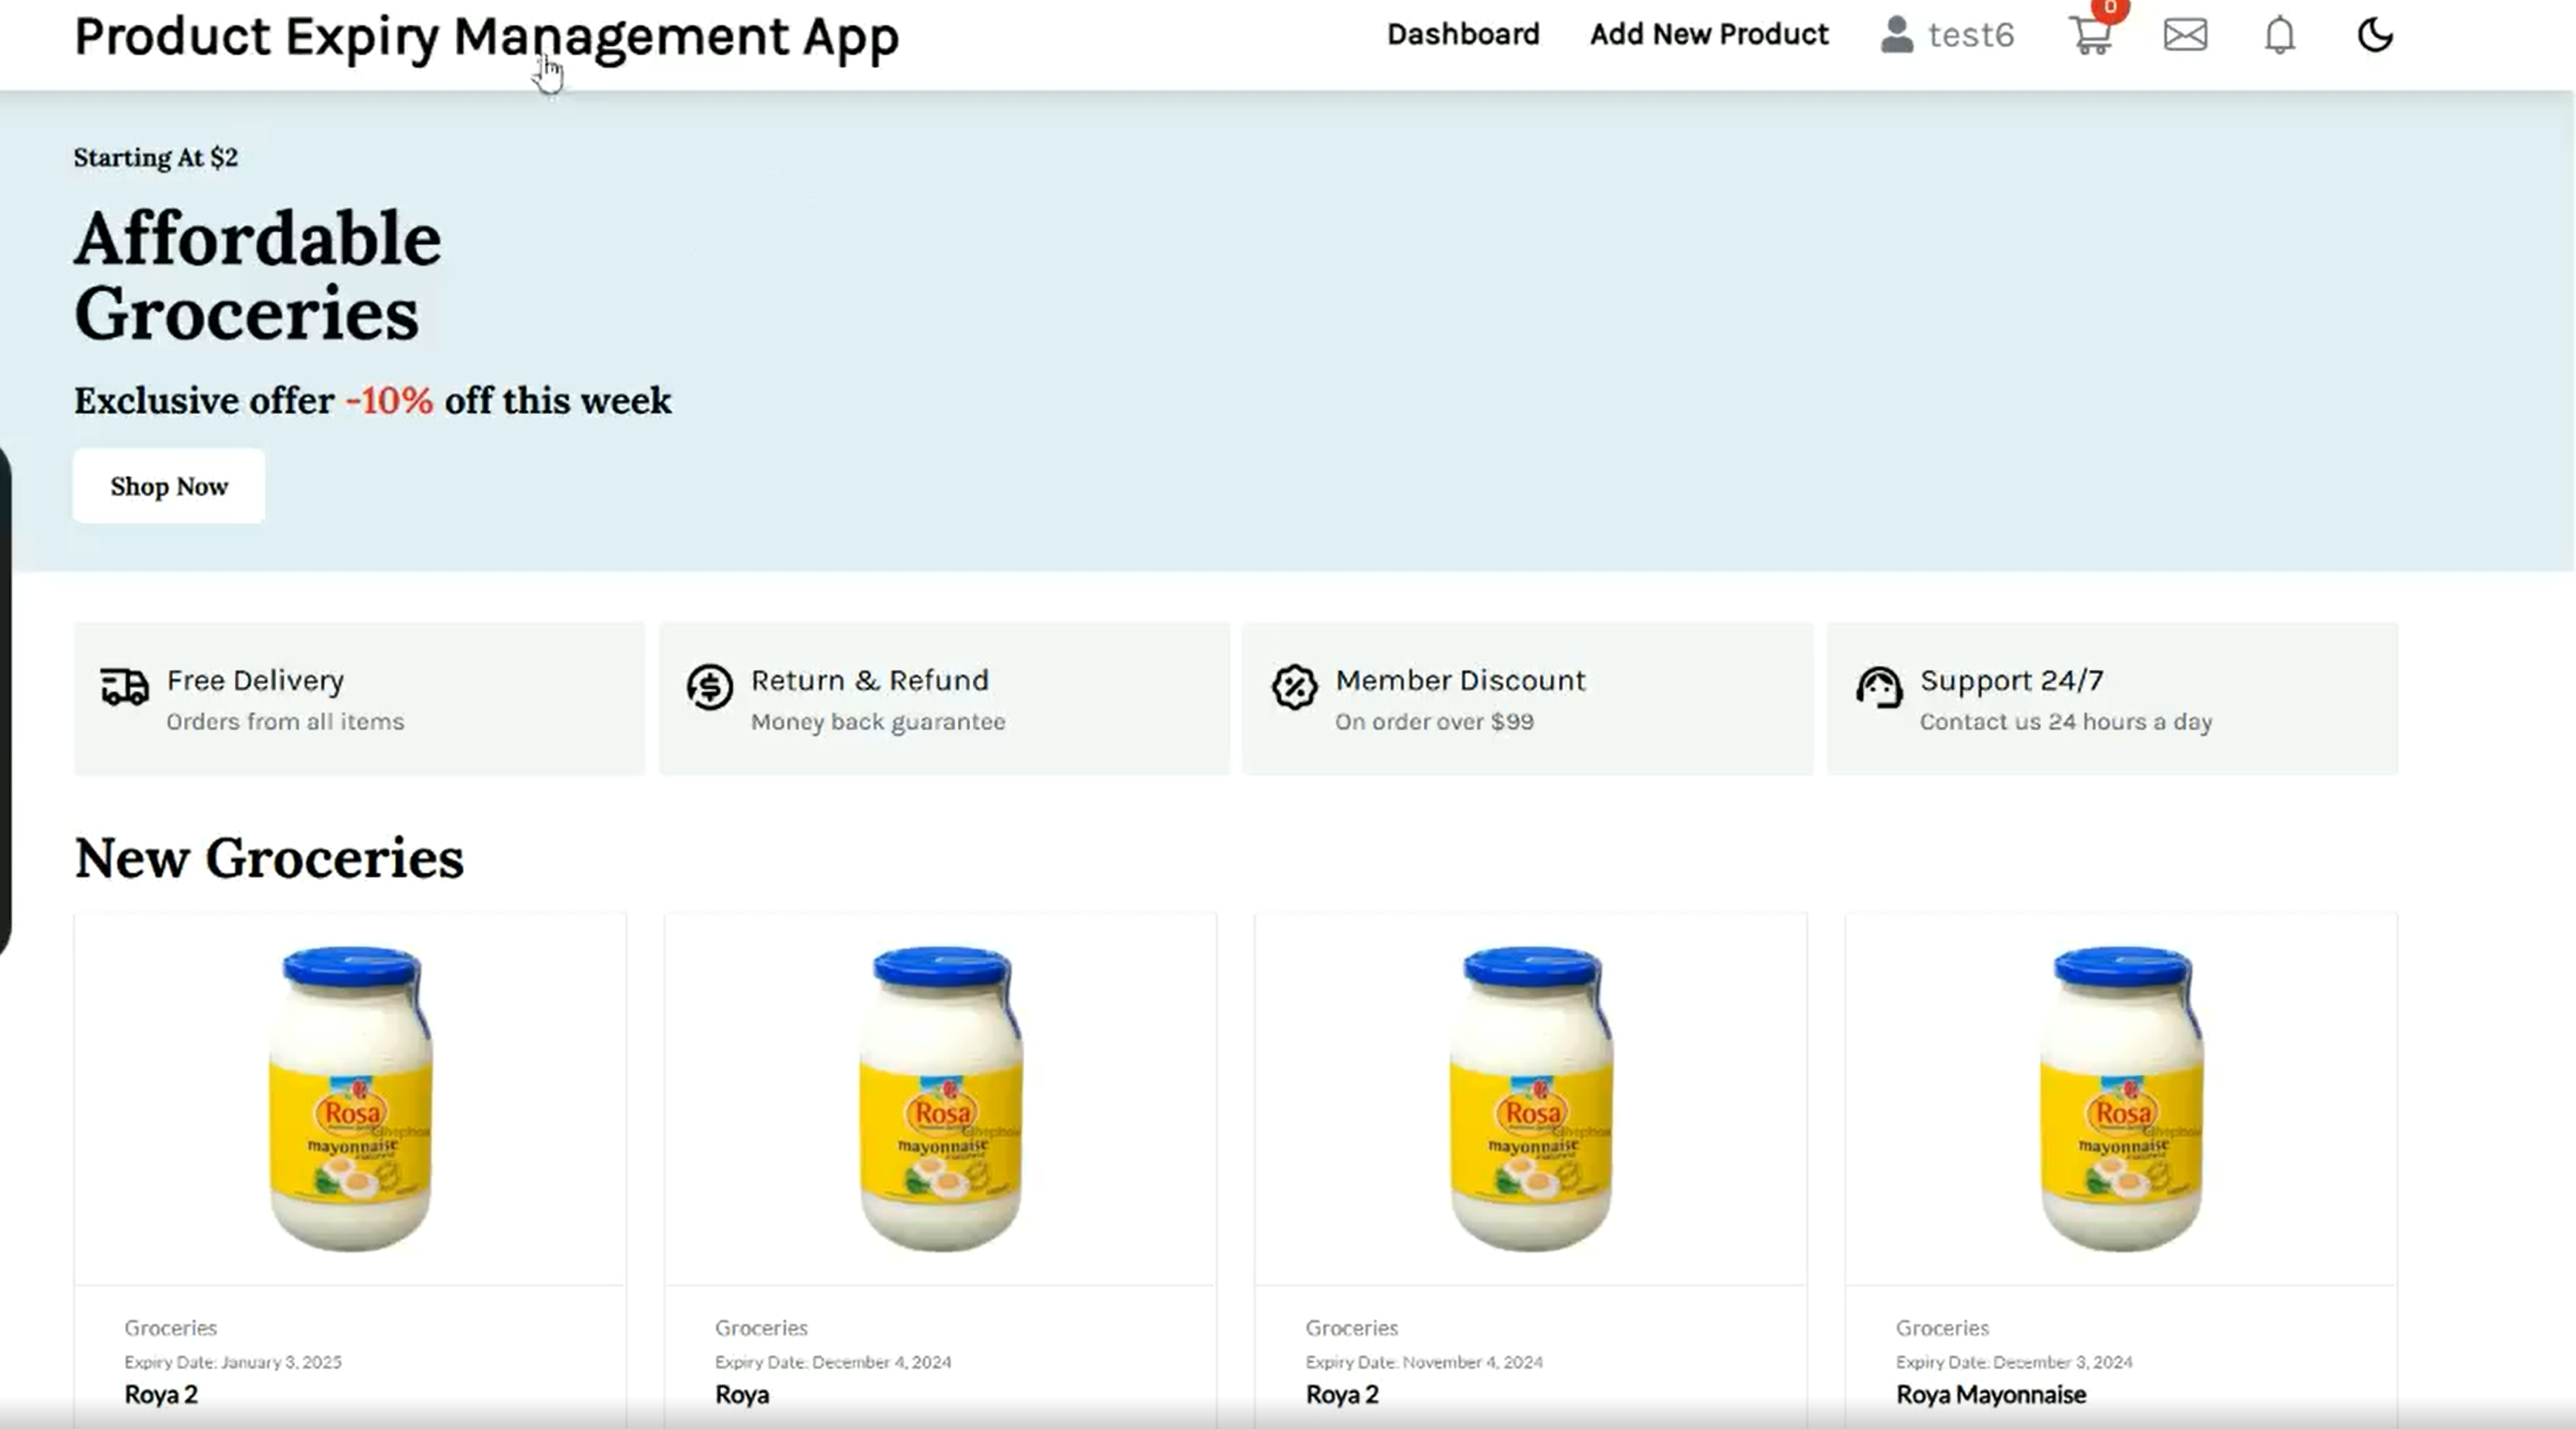Viewport: 2576px width, 1429px height.
Task: Click the Roya Mayonnaise product title
Action: 1991,1394
